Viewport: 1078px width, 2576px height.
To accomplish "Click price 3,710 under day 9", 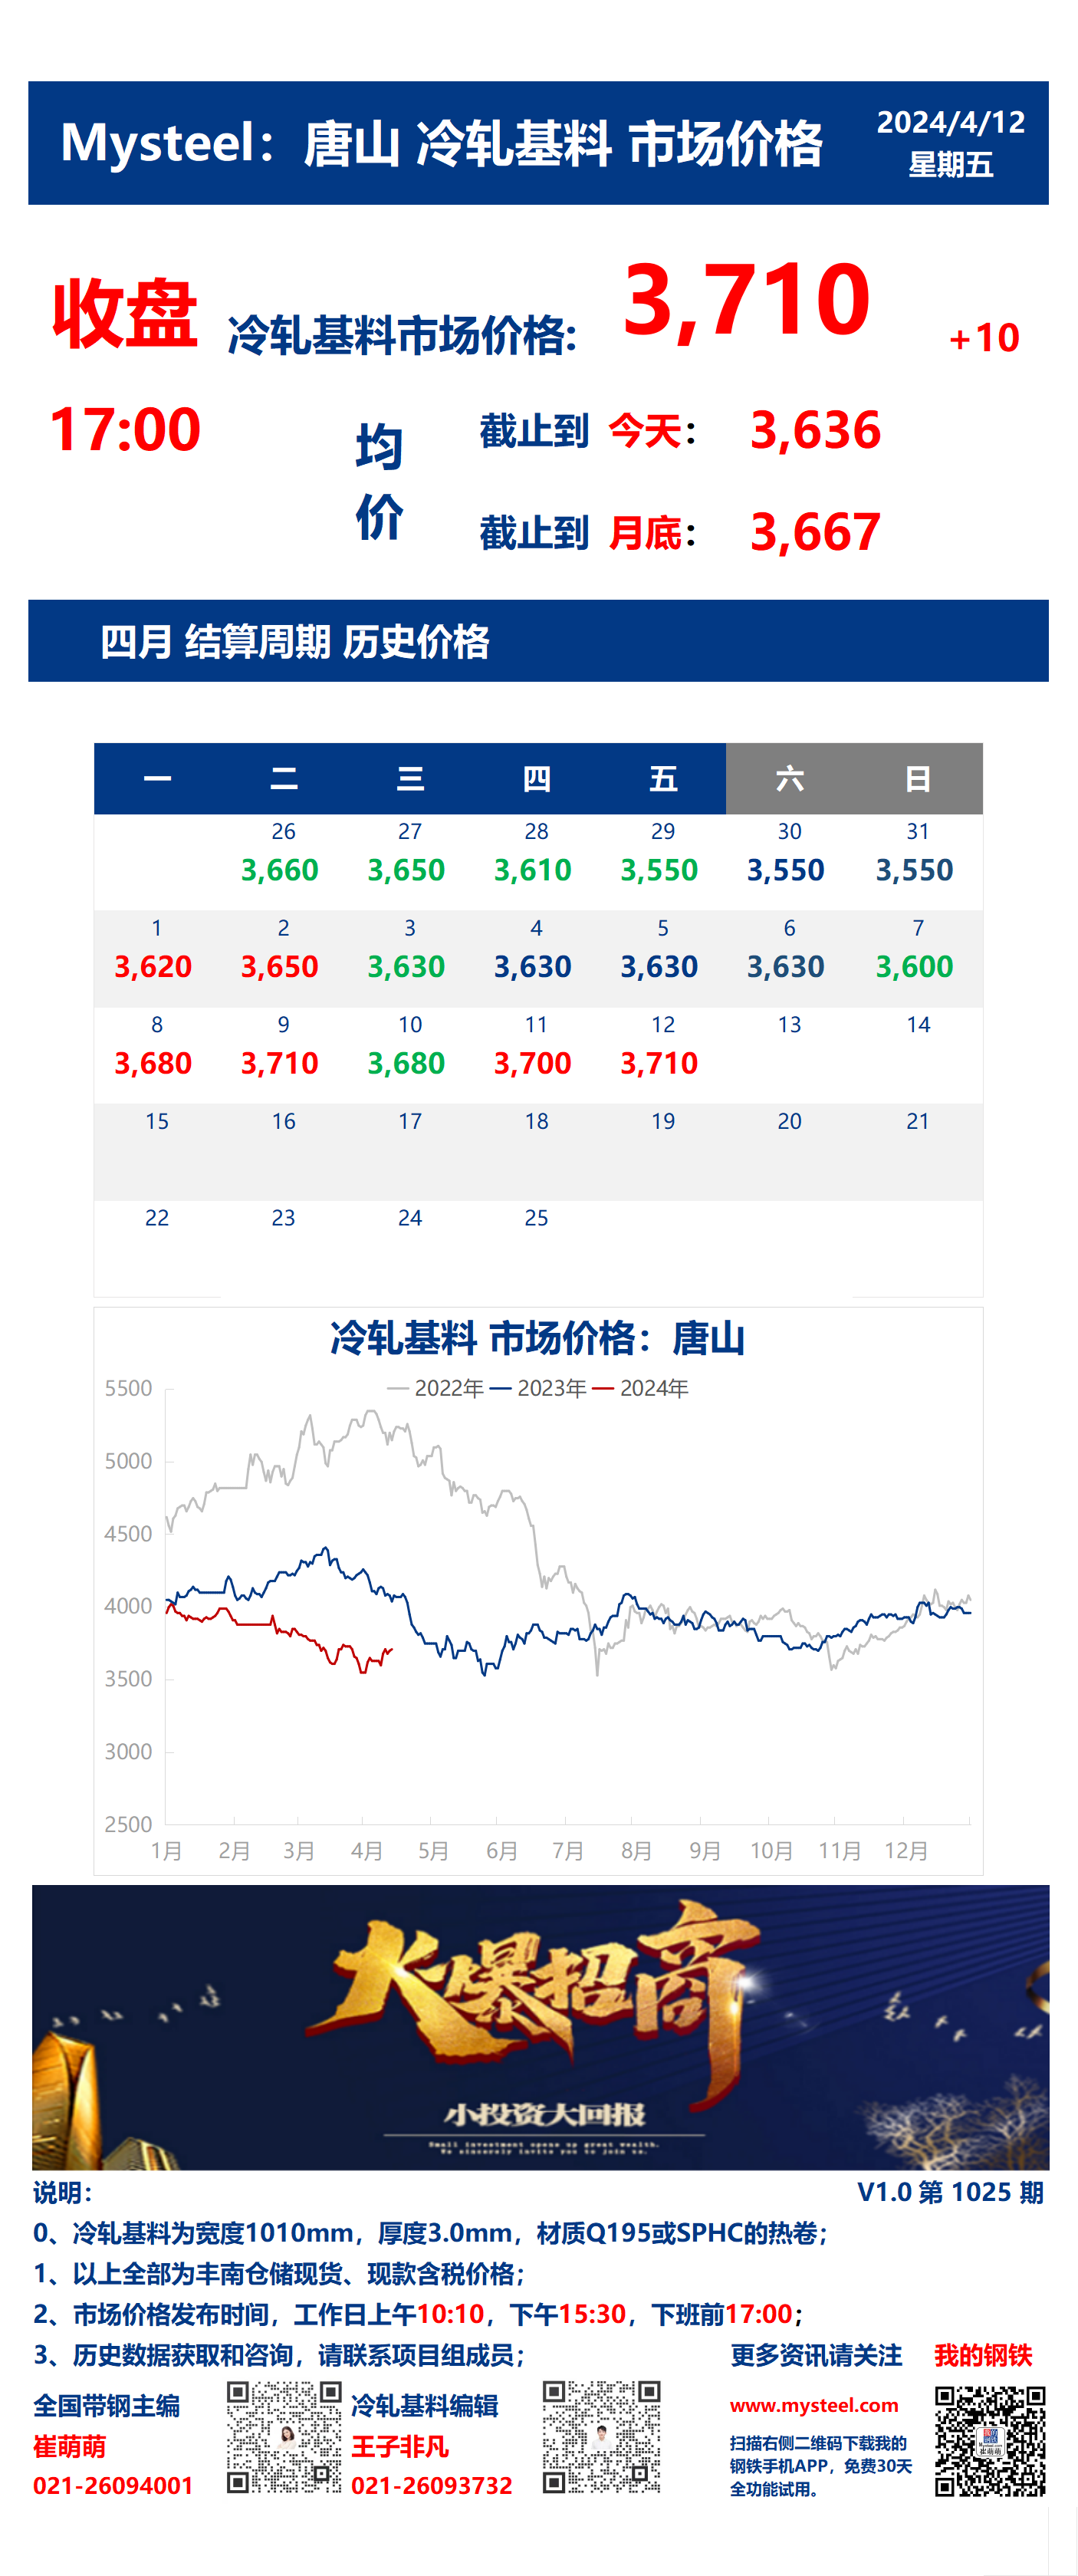I will [x=280, y=1063].
